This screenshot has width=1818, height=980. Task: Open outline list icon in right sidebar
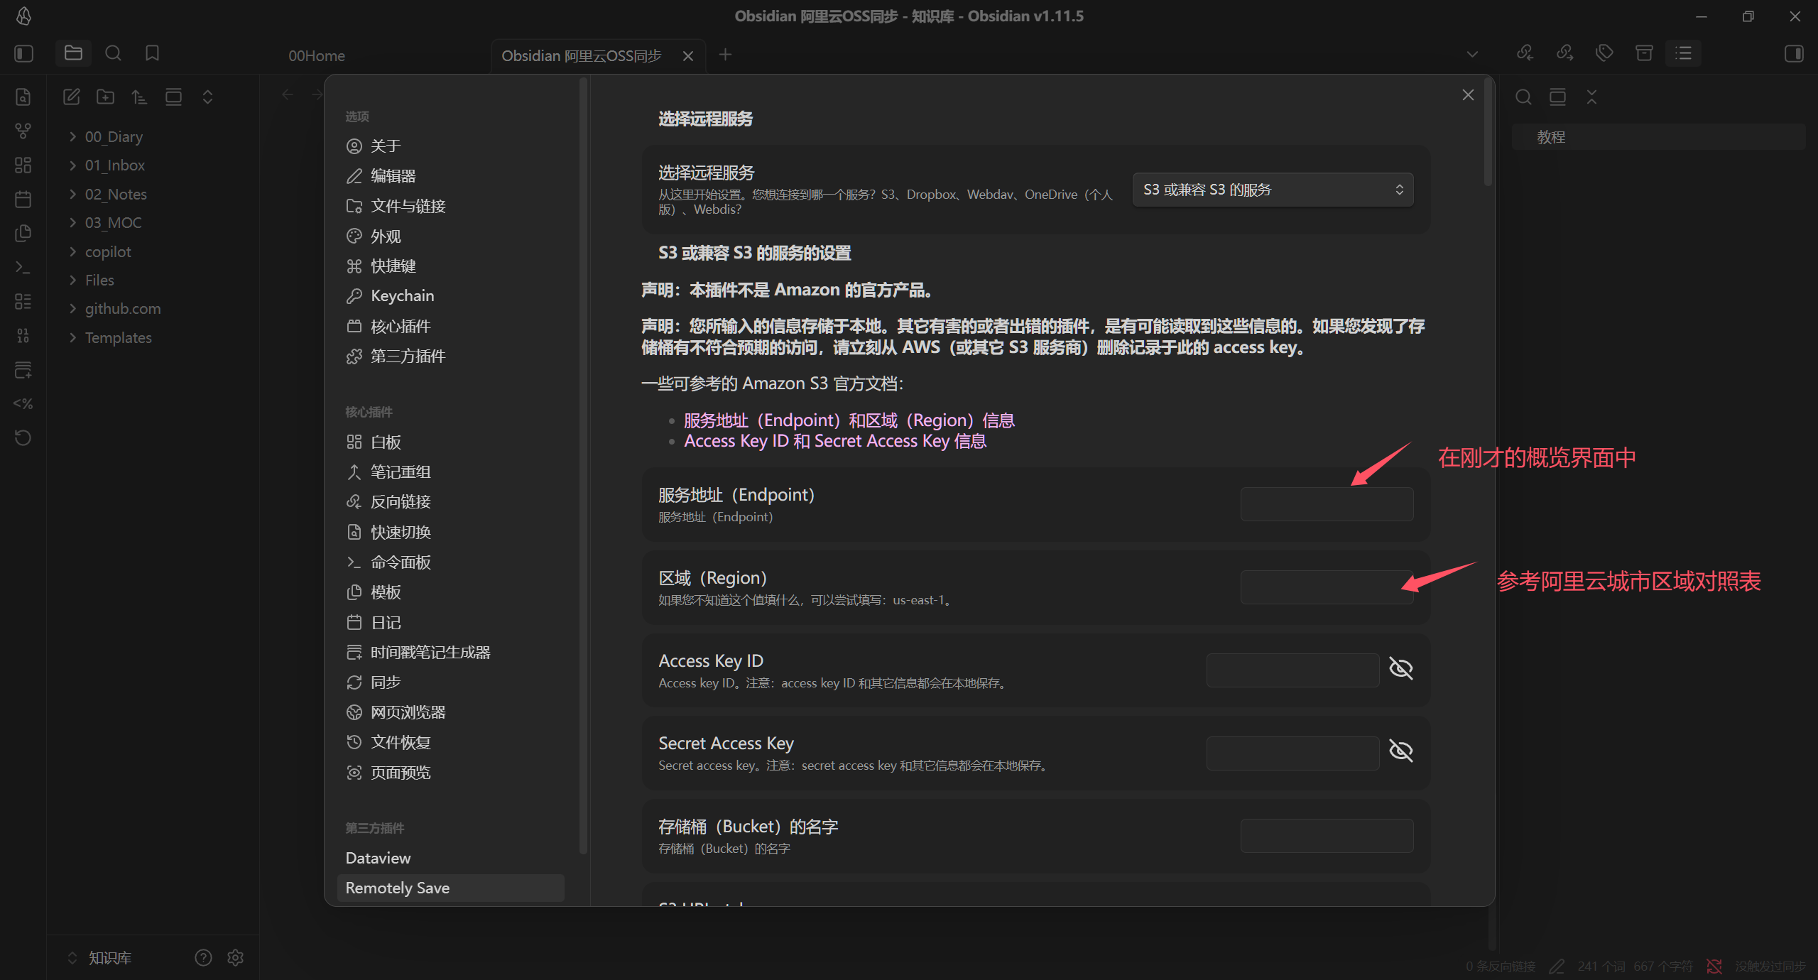click(x=1684, y=53)
